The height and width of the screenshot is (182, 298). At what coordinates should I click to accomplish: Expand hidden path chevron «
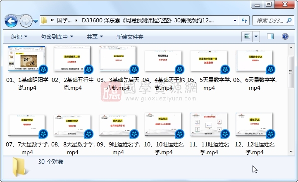pos(52,20)
